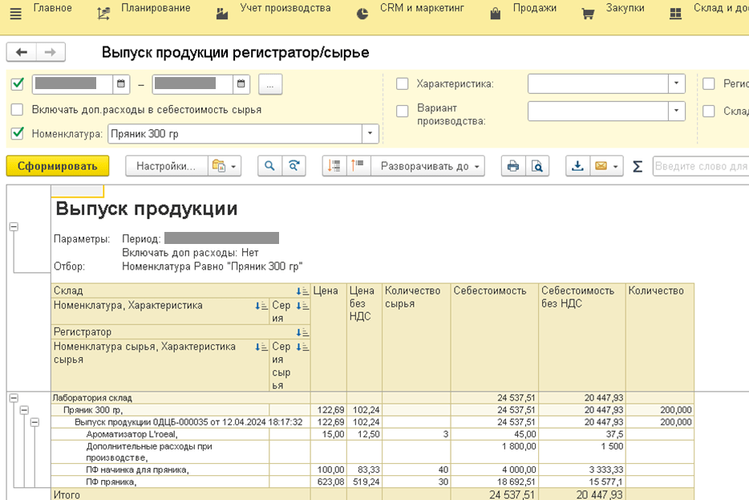The width and height of the screenshot is (749, 500).
Task: Collapse the report header parameters group
Action: [x=14, y=226]
